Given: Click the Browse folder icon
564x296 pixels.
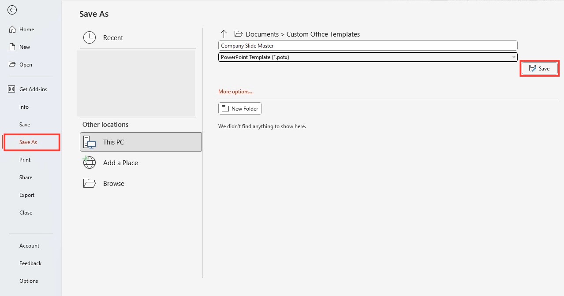Looking at the screenshot, I should 90,183.
